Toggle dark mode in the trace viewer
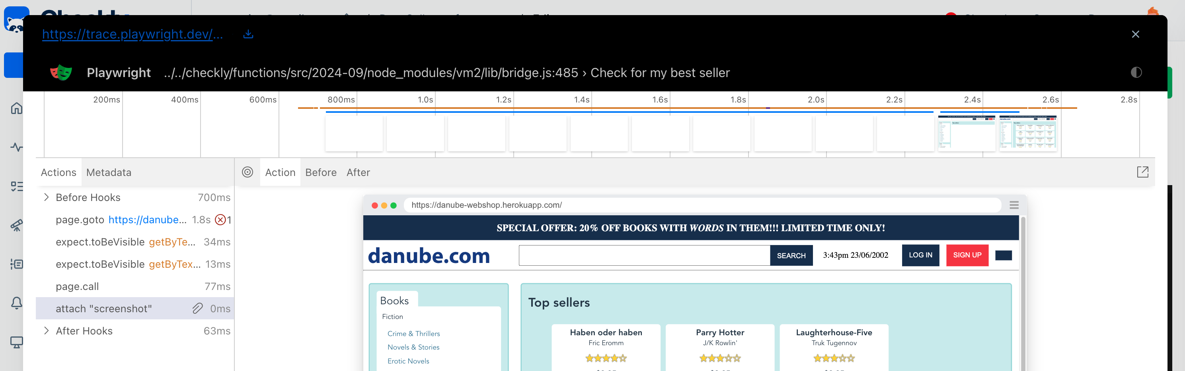This screenshot has width=1185, height=371. [1136, 72]
